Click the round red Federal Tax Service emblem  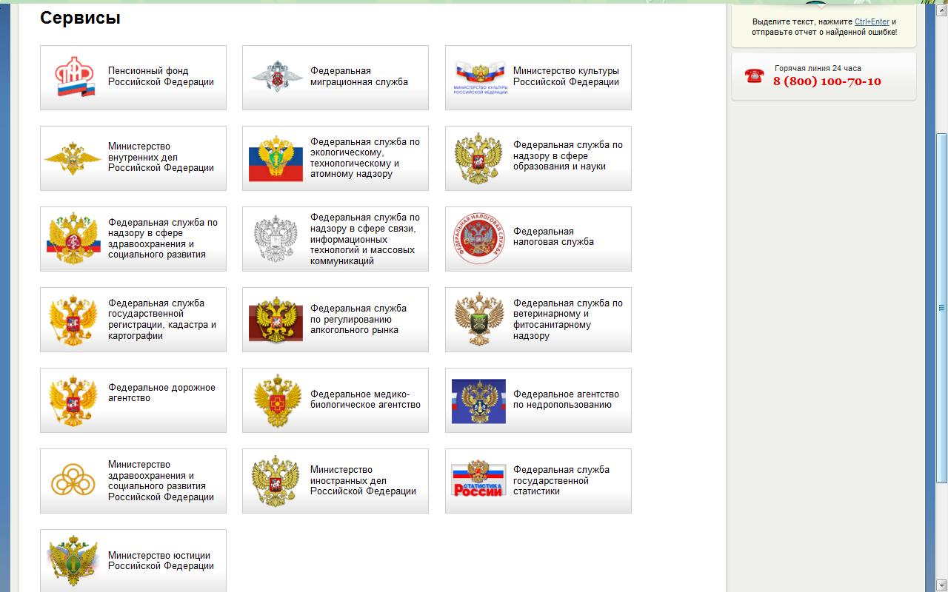[478, 239]
